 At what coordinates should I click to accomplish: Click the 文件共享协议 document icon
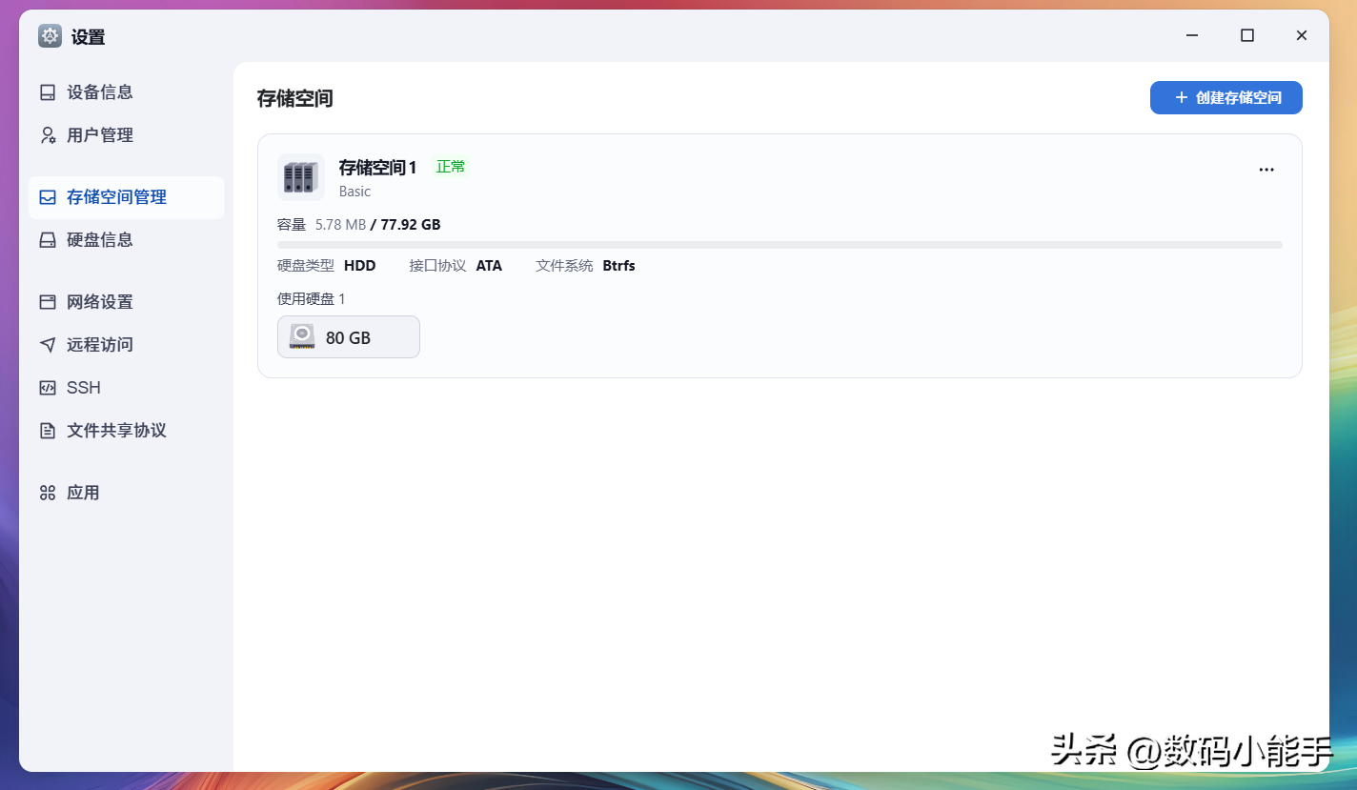click(48, 431)
